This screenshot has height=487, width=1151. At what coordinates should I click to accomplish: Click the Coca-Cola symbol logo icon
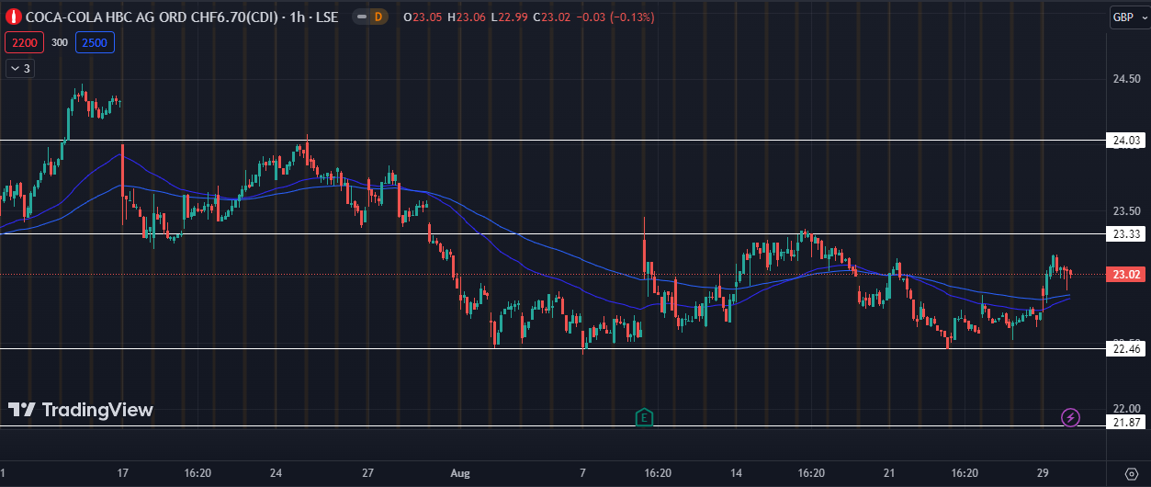pyautogui.click(x=14, y=17)
